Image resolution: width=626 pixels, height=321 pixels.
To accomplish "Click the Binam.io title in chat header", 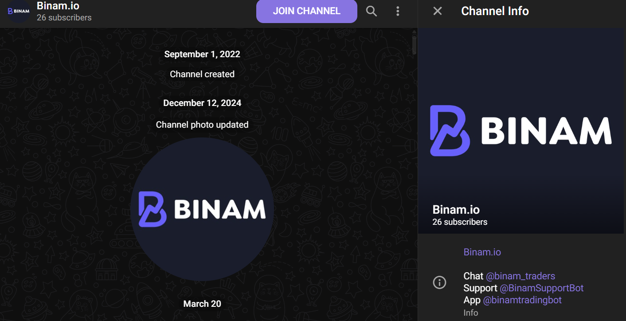I will pyautogui.click(x=58, y=6).
